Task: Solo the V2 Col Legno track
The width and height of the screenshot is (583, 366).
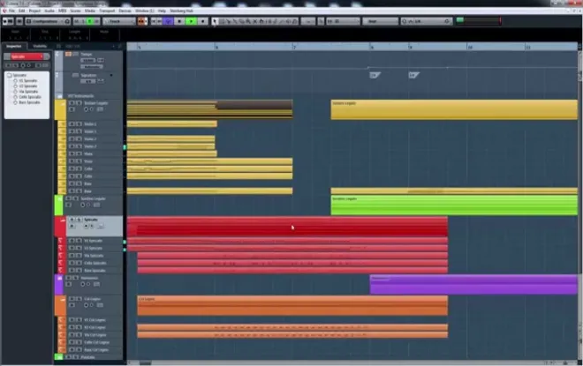Action: tap(79, 327)
